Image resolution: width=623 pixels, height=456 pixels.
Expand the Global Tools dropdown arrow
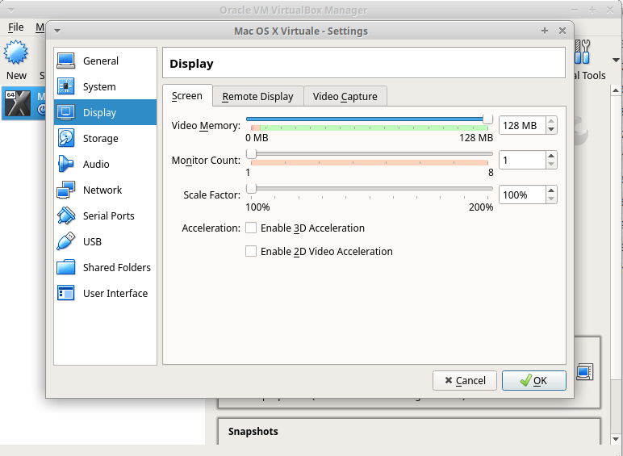point(616,61)
